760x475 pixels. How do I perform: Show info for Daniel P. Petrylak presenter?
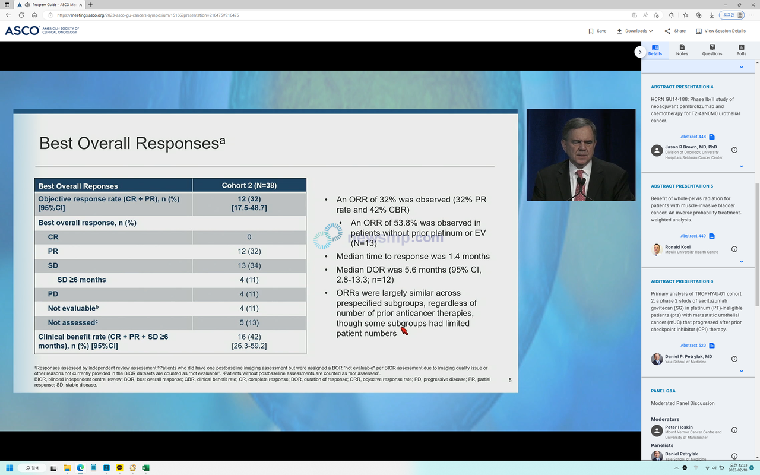click(734, 359)
